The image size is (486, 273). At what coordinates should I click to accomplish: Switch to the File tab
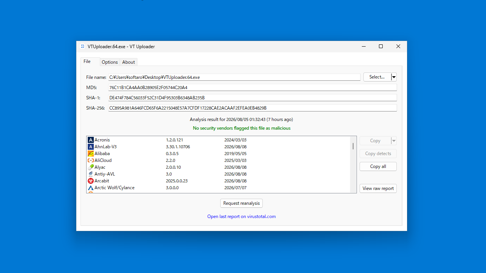(90, 61)
